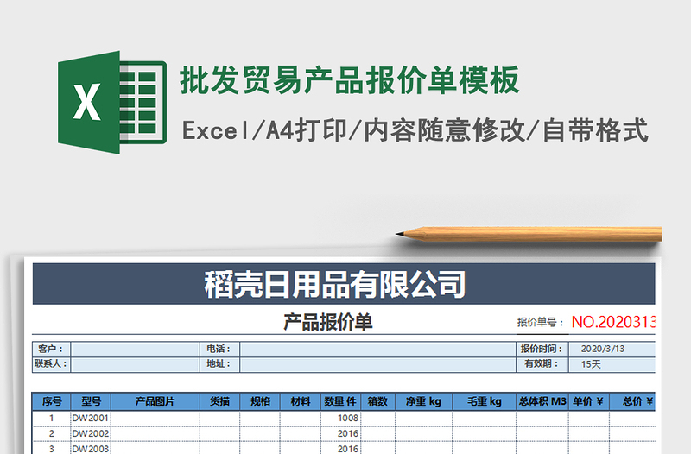Click the 产品图片 column header

pyautogui.click(x=155, y=401)
